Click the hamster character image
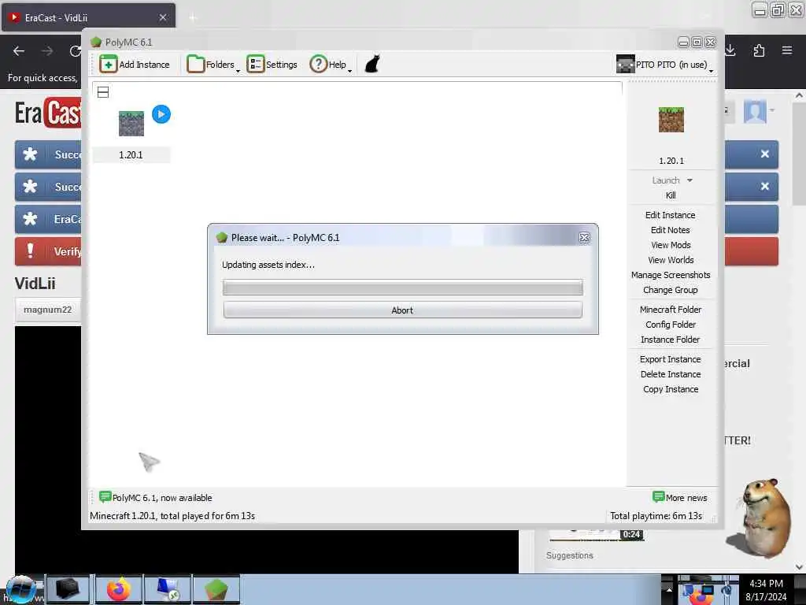This screenshot has height=605, width=806. [760, 517]
